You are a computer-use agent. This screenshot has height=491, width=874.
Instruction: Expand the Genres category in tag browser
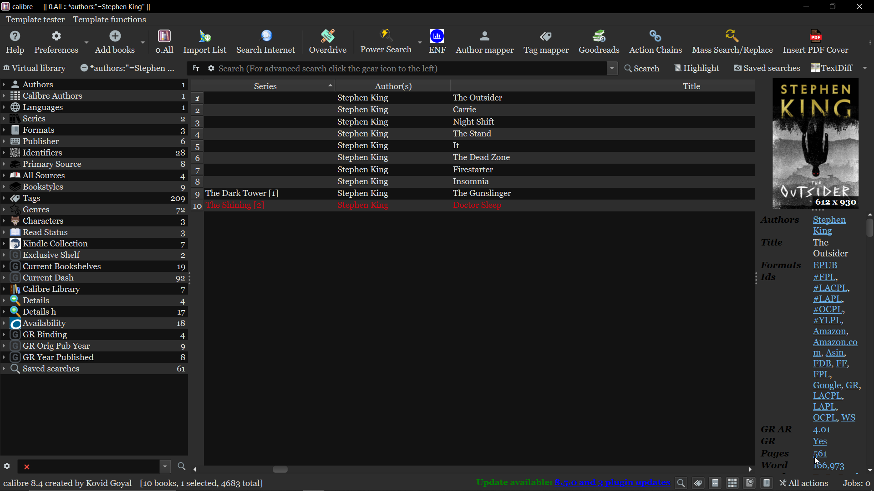pyautogui.click(x=4, y=210)
